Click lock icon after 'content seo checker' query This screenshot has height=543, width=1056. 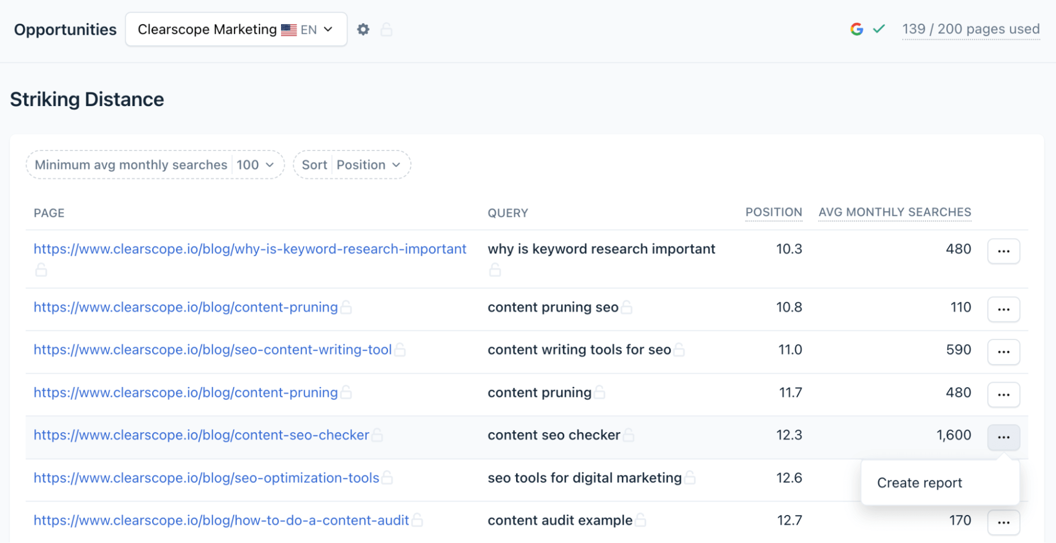click(629, 435)
